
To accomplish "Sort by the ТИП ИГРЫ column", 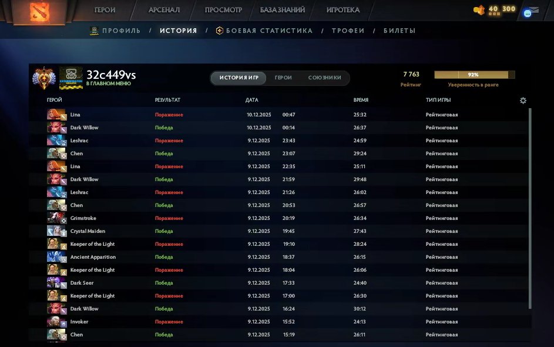I will pos(439,100).
